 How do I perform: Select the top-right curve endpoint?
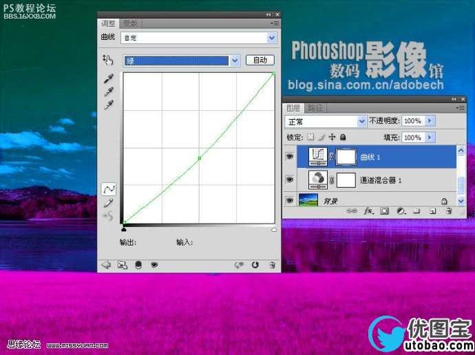(x=273, y=74)
